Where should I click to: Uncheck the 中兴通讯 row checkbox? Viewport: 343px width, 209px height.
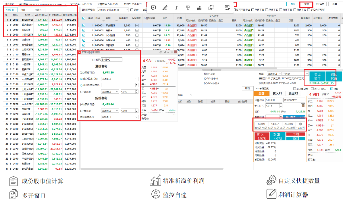(x=84, y=35)
